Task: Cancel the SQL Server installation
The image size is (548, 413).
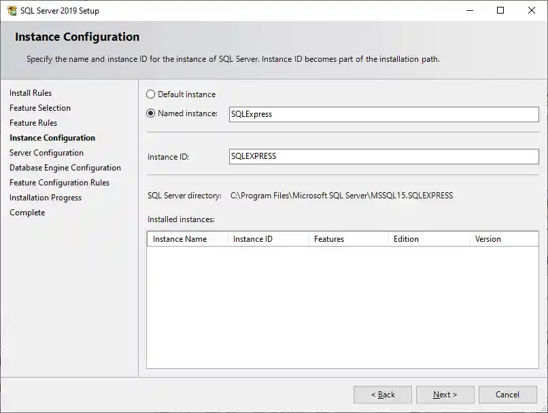Action: pos(507,394)
